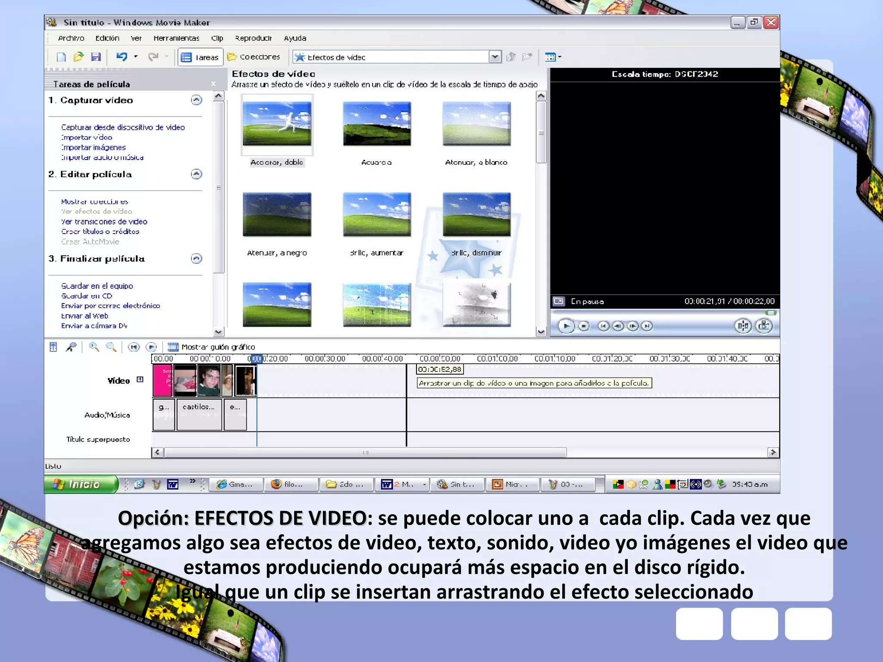Toggle the Tareas pane button
Screen dimensions: 883x662
click(x=200, y=57)
